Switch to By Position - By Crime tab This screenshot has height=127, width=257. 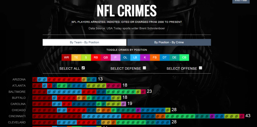(x=169, y=42)
